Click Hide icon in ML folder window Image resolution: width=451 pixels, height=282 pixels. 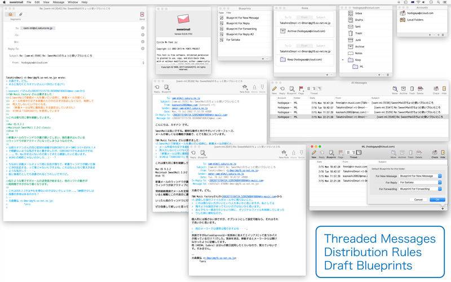(443, 152)
